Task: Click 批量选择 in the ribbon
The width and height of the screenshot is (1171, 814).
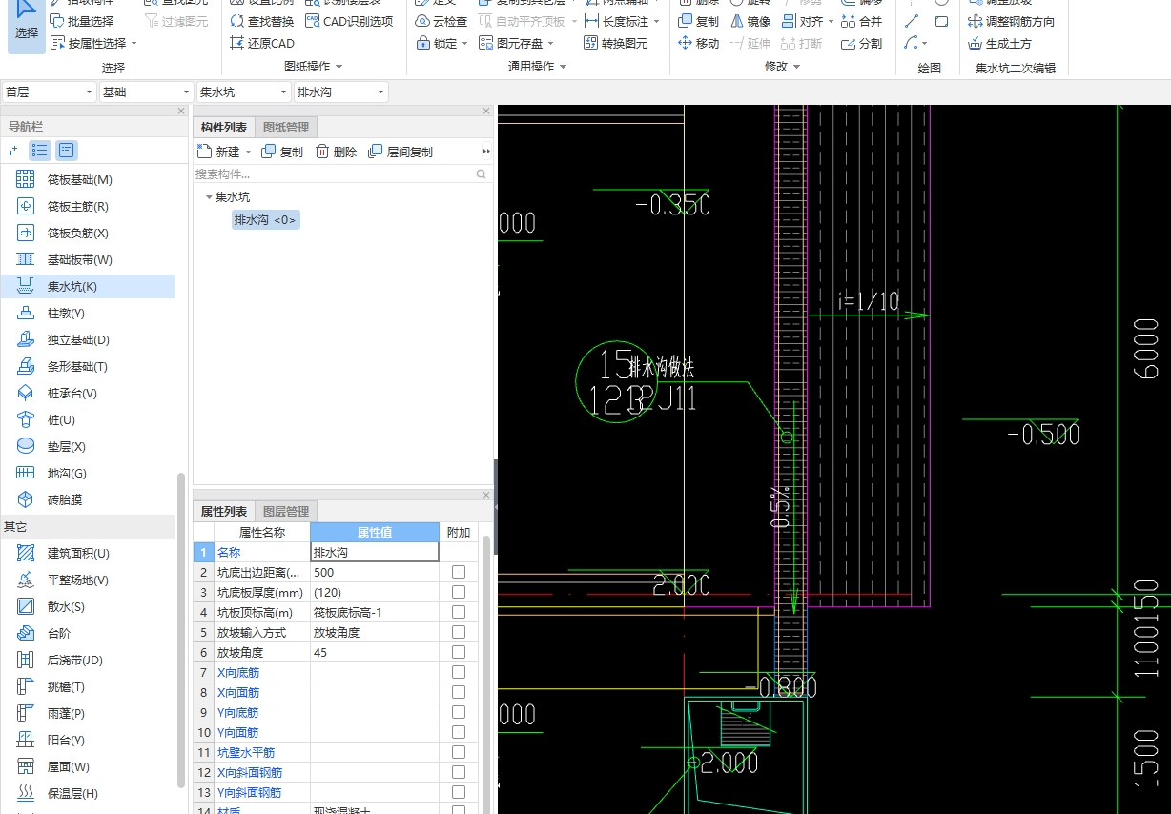Action: pyautogui.click(x=82, y=21)
